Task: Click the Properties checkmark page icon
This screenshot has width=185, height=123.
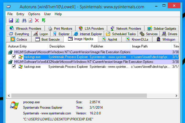Action: (x=30, y=21)
